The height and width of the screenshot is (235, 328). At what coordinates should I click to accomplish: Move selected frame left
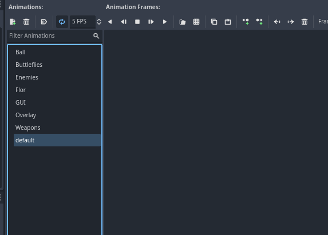coord(277,22)
